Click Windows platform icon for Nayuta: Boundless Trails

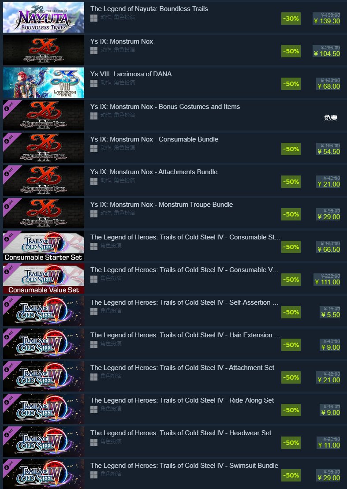[94, 18]
